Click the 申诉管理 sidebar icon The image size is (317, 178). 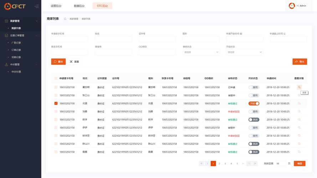(6, 64)
